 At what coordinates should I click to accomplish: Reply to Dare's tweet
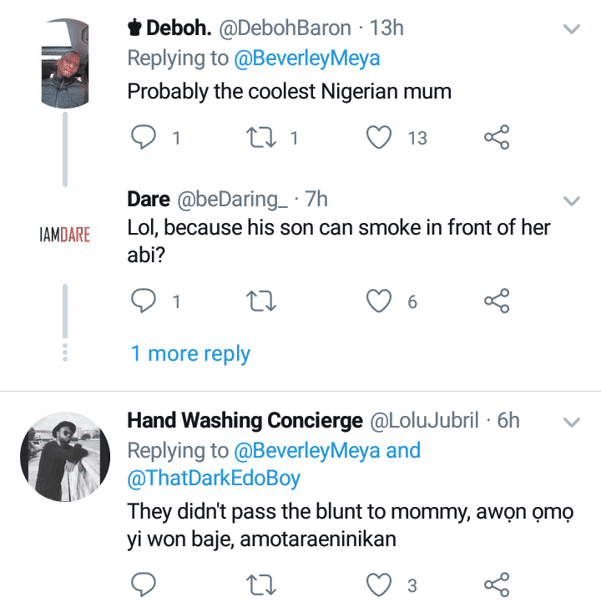coord(145,302)
